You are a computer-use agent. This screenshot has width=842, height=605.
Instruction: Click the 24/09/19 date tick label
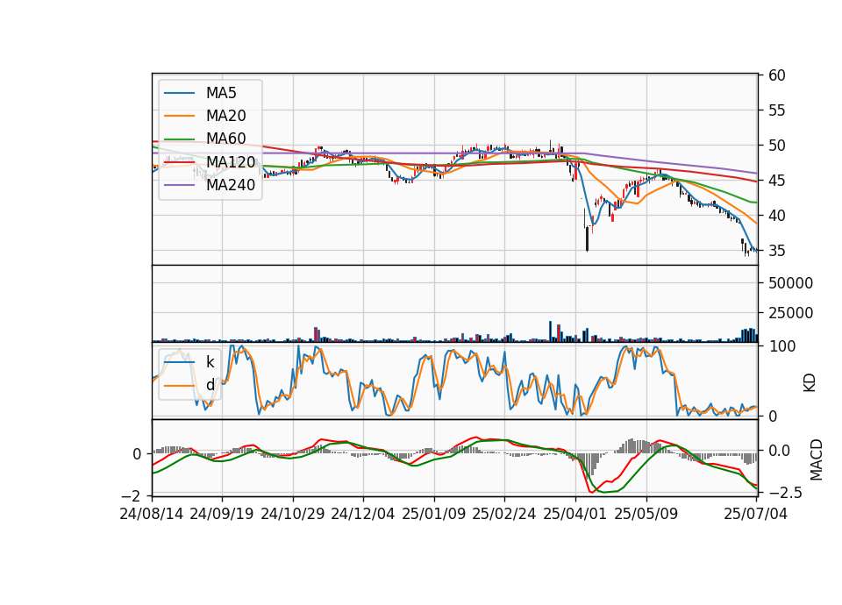click(222, 514)
